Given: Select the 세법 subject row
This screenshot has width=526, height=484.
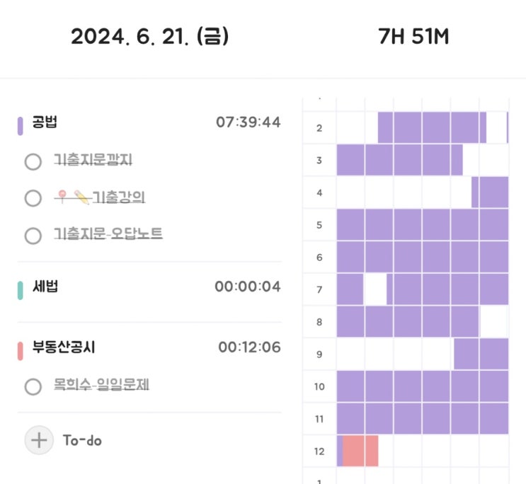Looking at the screenshot, I should coord(45,287).
